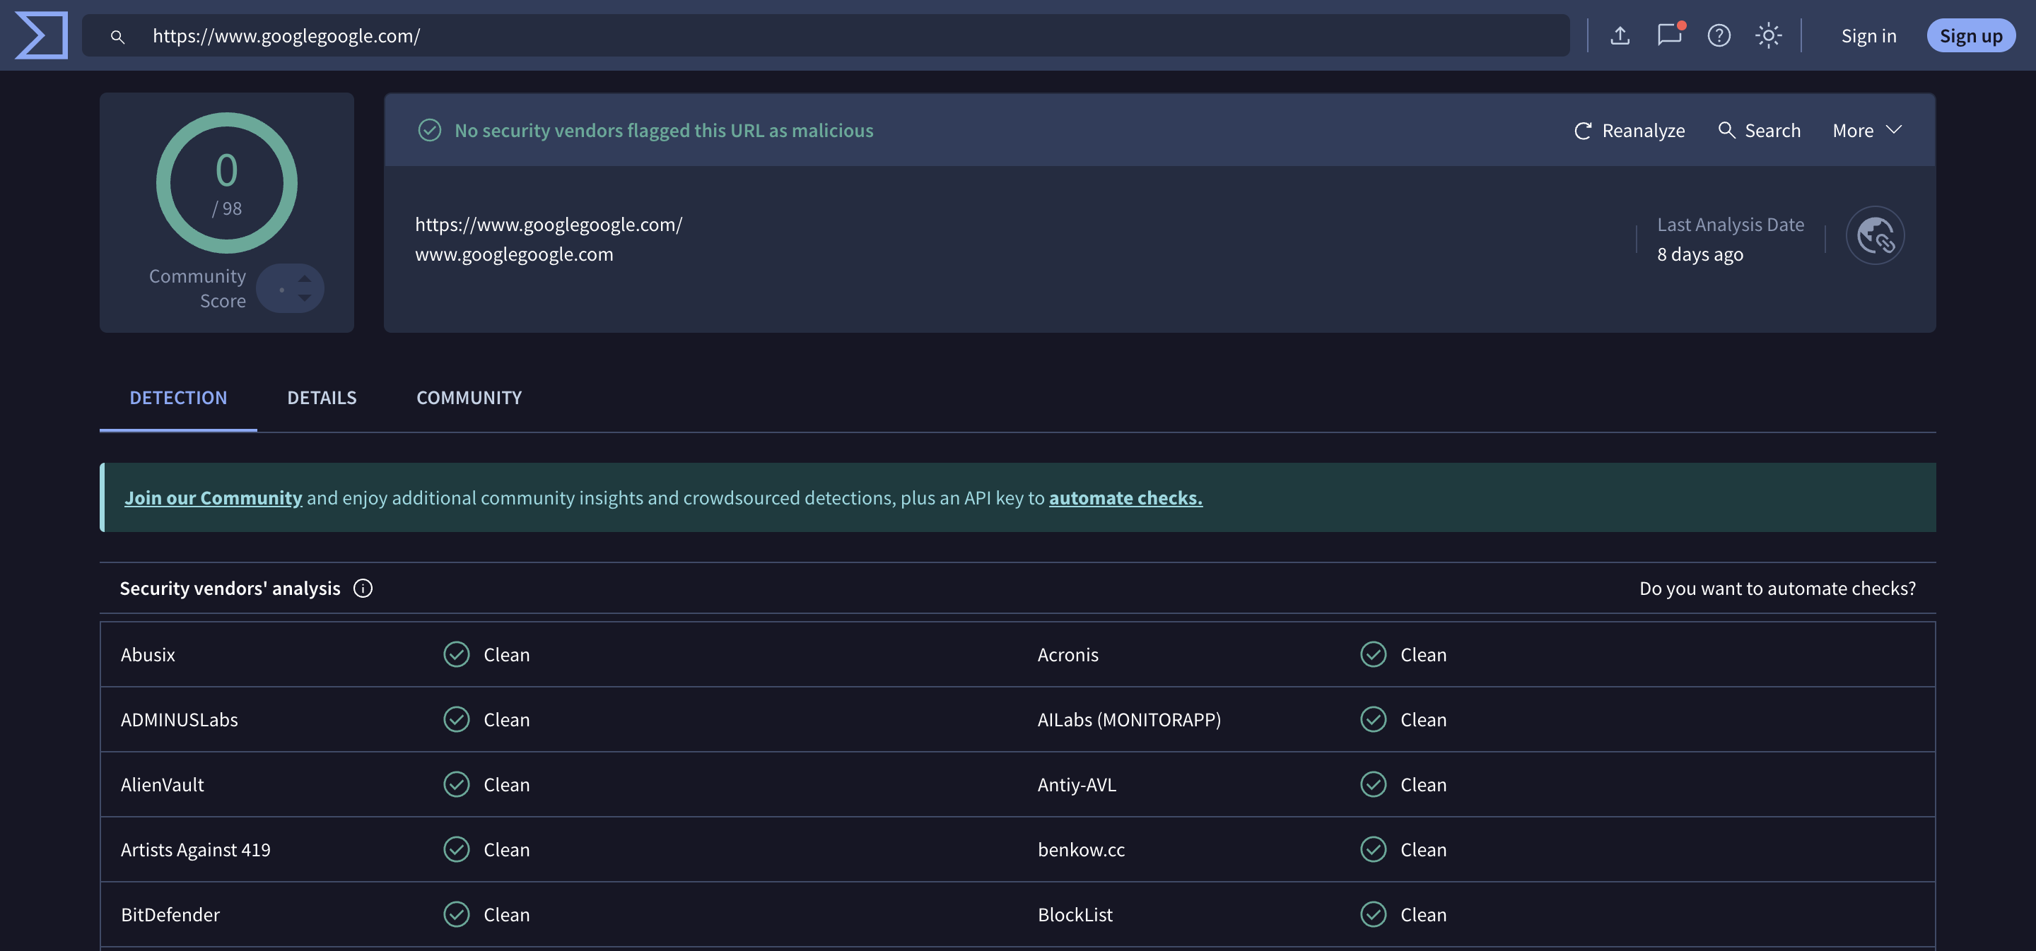
Task: Click the info icon next to Security vendors' analysis
Action: pyautogui.click(x=363, y=589)
